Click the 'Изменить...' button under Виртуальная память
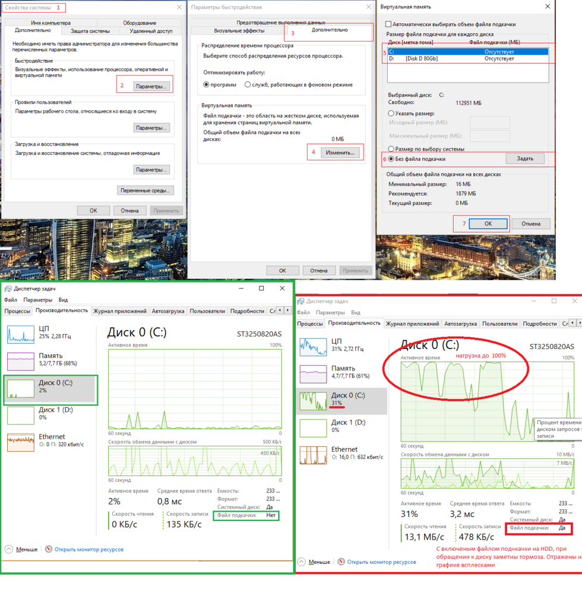This screenshot has height=603, width=582. point(340,153)
